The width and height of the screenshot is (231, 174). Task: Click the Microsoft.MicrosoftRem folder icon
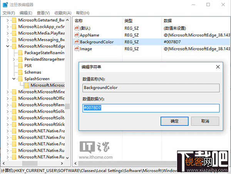click(14, 105)
